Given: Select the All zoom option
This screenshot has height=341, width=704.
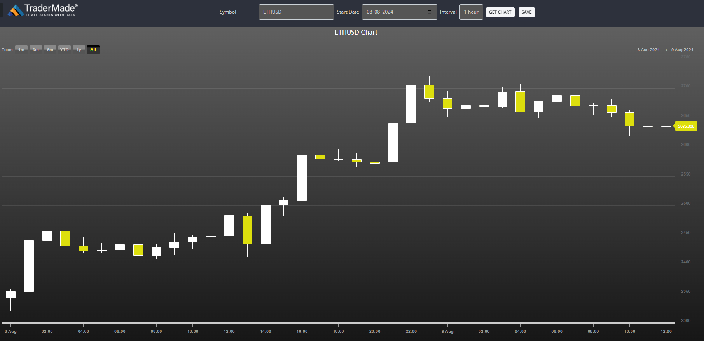Looking at the screenshot, I should (x=93, y=50).
